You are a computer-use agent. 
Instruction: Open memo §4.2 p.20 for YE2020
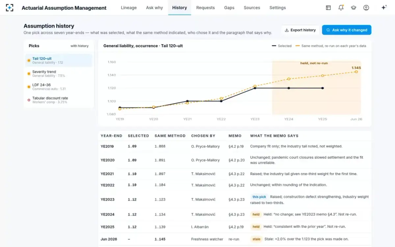click(237, 160)
